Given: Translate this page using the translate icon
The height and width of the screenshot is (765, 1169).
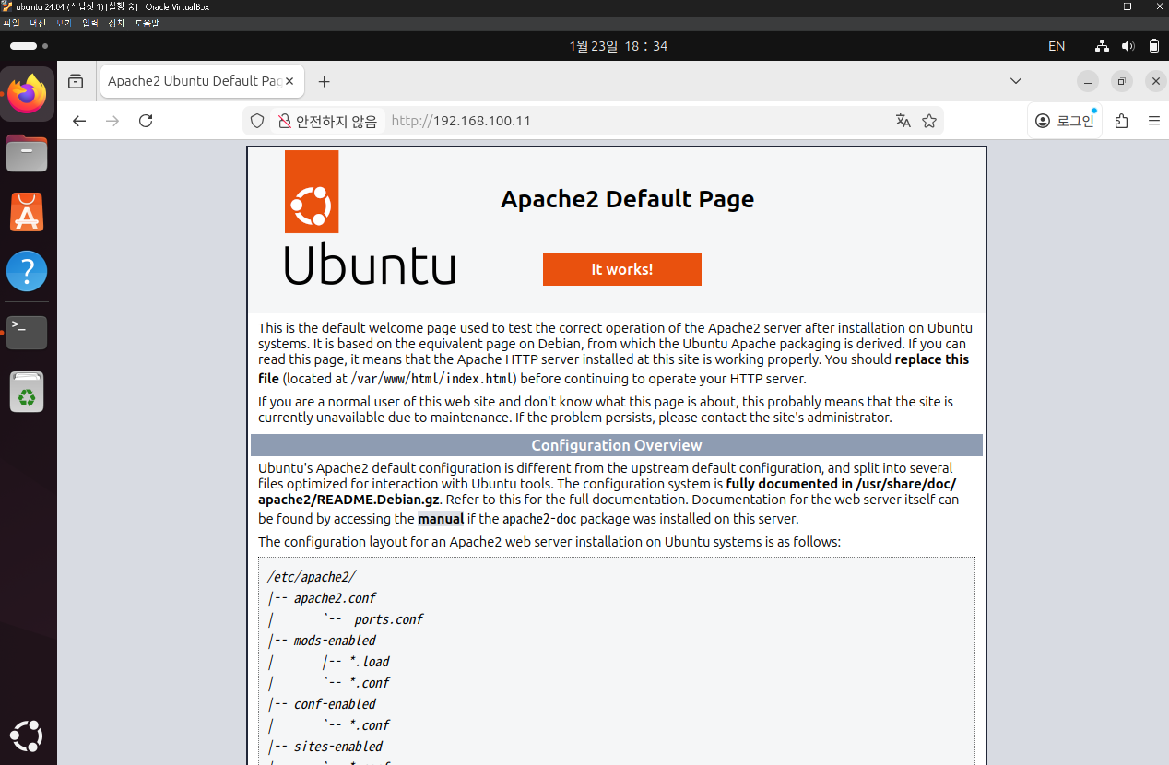Looking at the screenshot, I should [x=903, y=121].
